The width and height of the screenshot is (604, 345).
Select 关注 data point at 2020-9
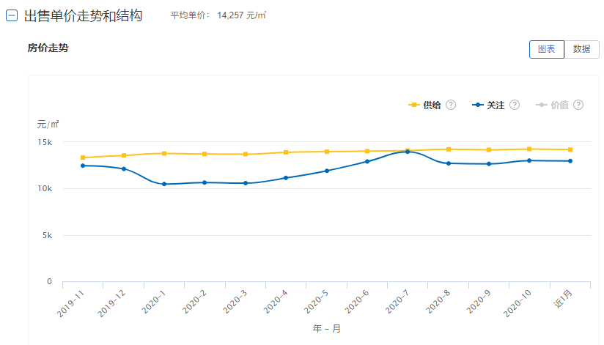point(489,164)
